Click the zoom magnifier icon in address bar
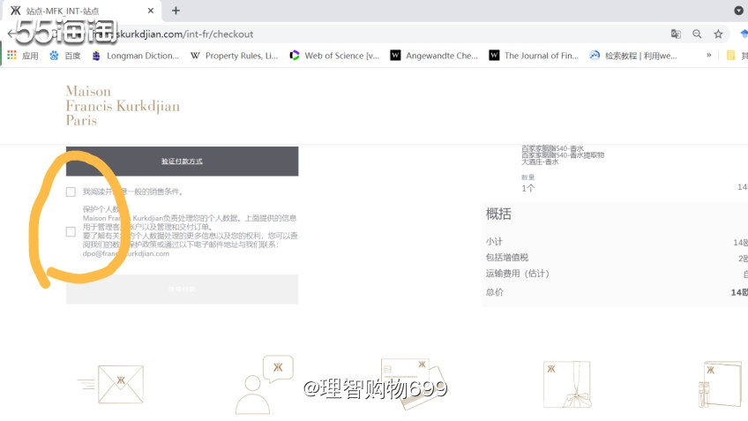This screenshot has height=421, width=748. [x=697, y=34]
